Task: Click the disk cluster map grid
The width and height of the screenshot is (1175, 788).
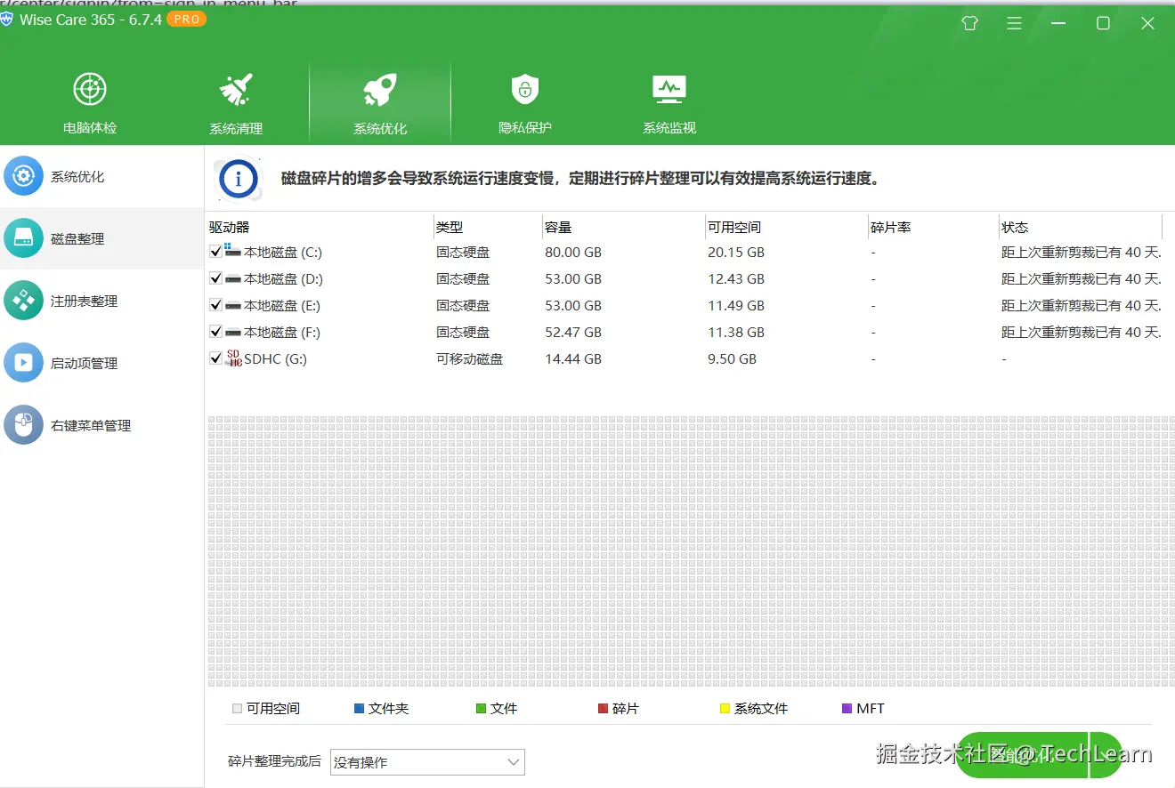Action: (x=691, y=551)
